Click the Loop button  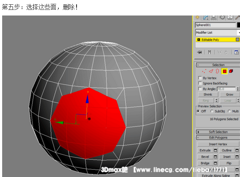coord(228,101)
